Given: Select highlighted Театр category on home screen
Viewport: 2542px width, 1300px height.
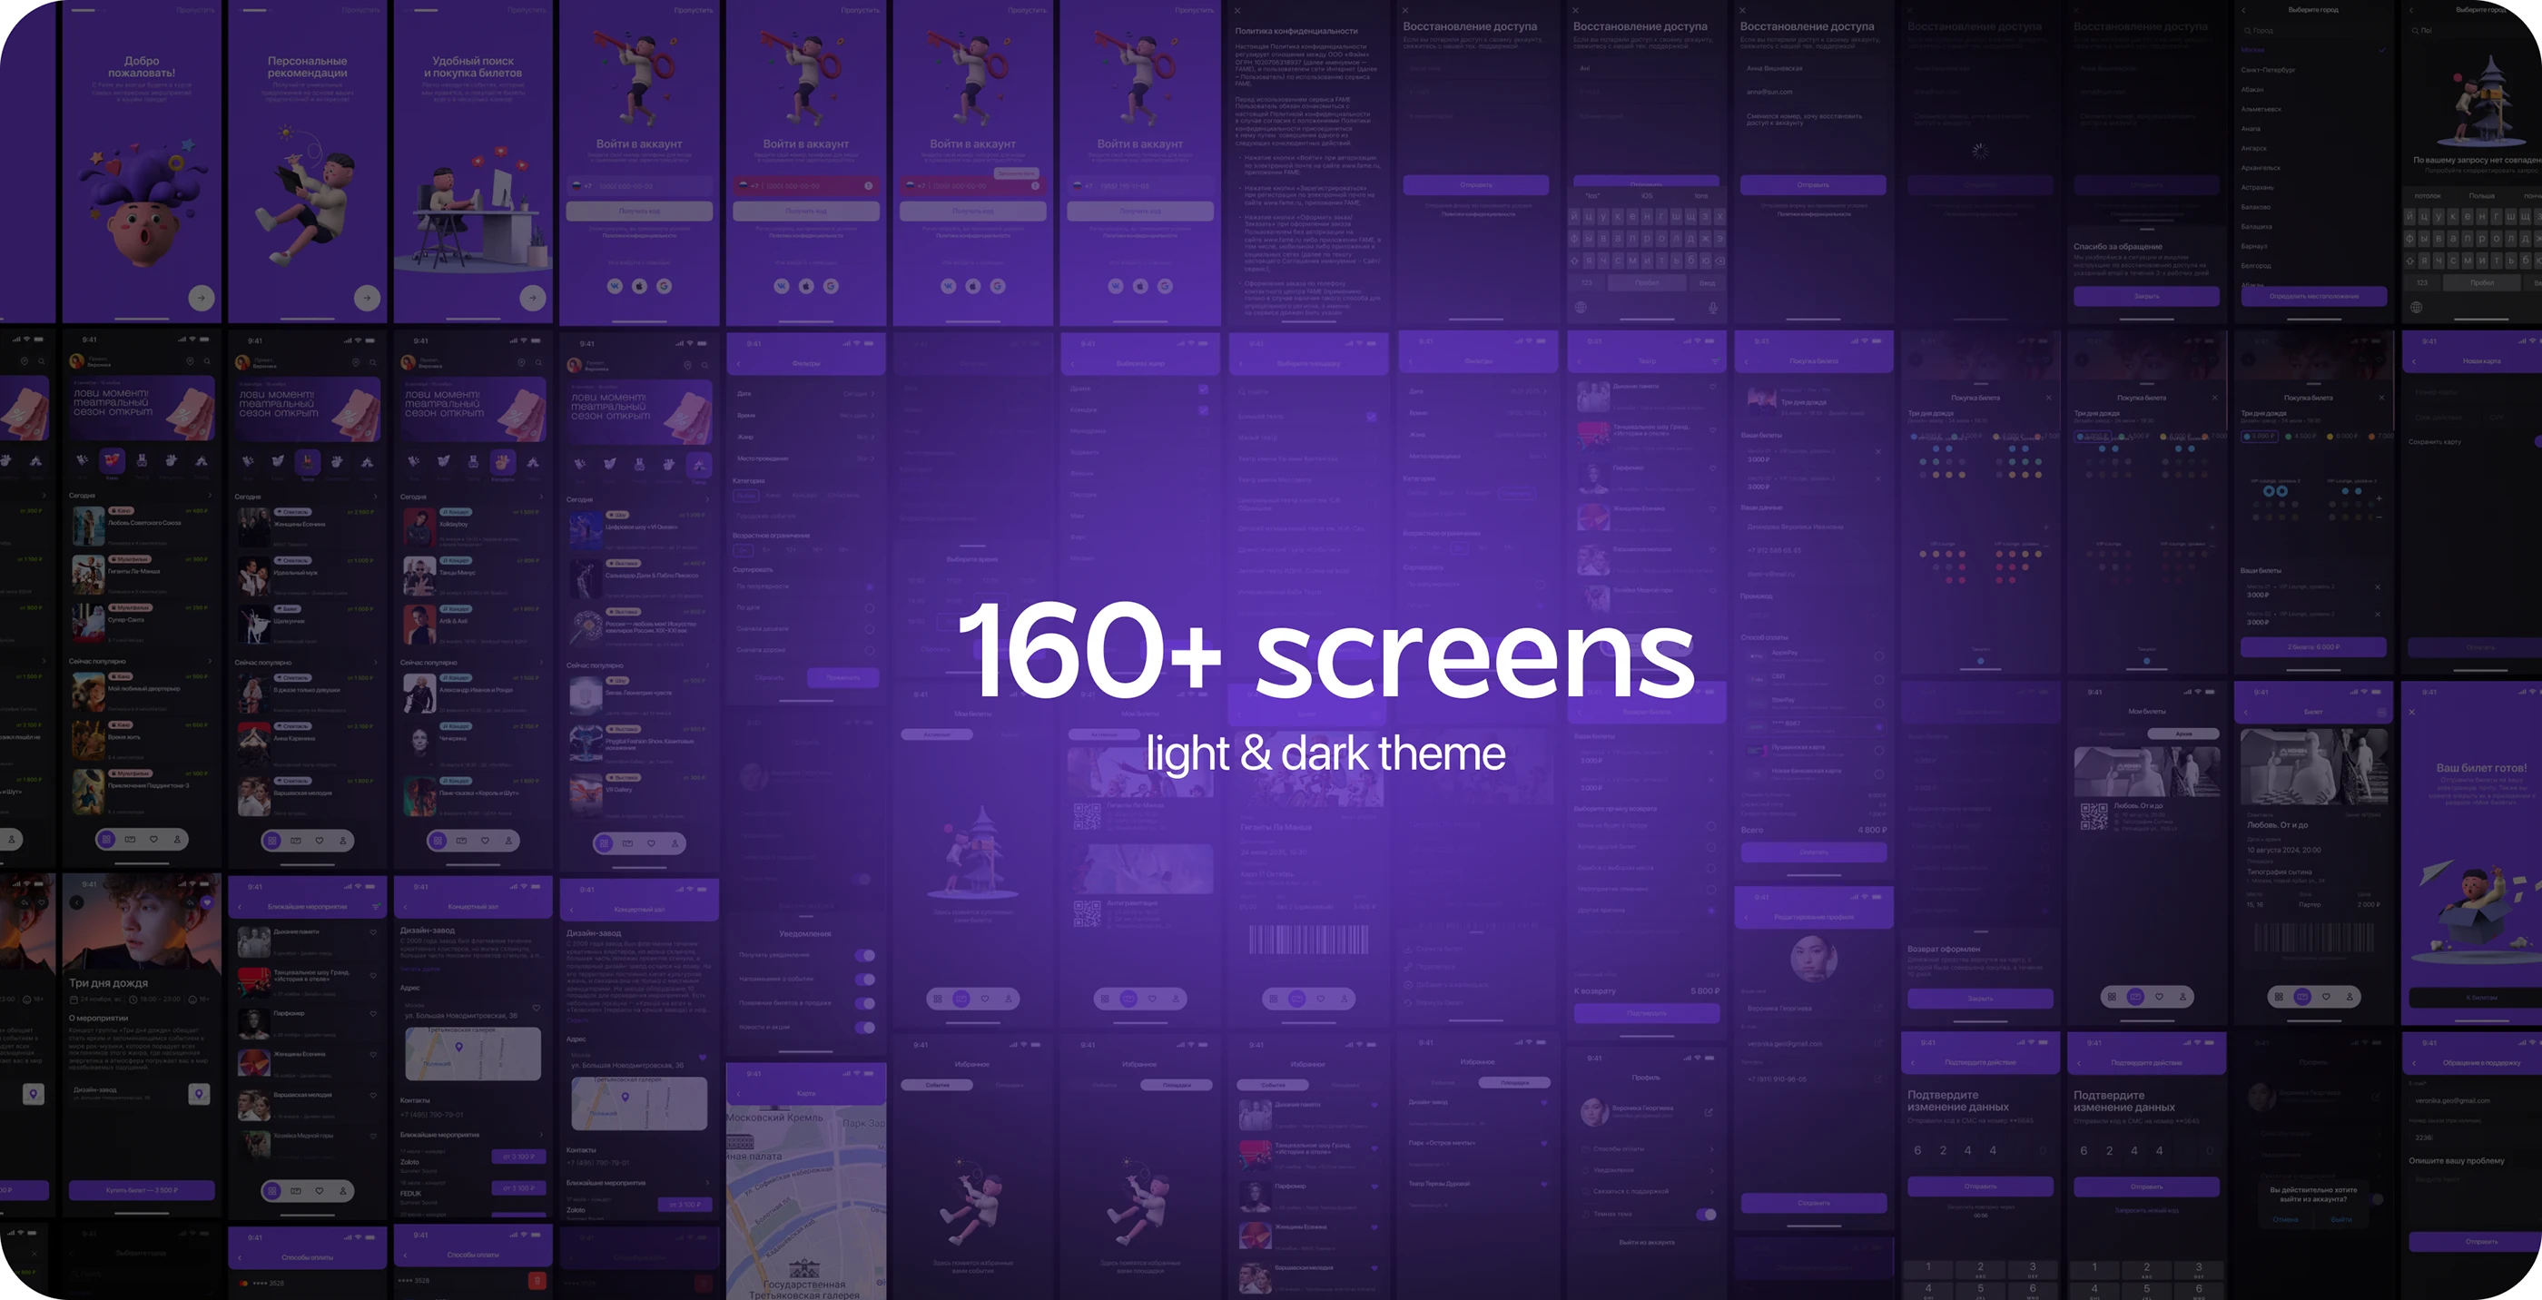Looking at the screenshot, I should point(307,462).
